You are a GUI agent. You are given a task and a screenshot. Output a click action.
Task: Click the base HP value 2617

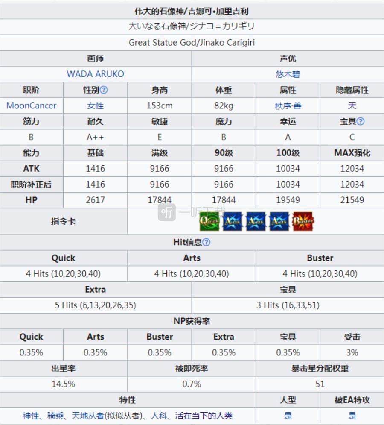pos(95,200)
